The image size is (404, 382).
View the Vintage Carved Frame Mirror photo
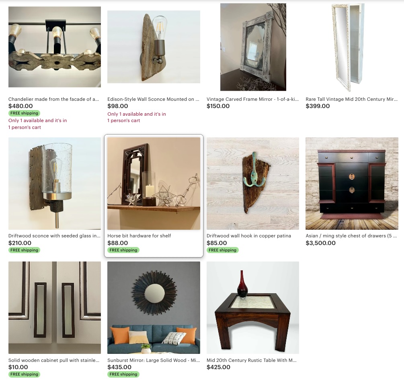[253, 47]
